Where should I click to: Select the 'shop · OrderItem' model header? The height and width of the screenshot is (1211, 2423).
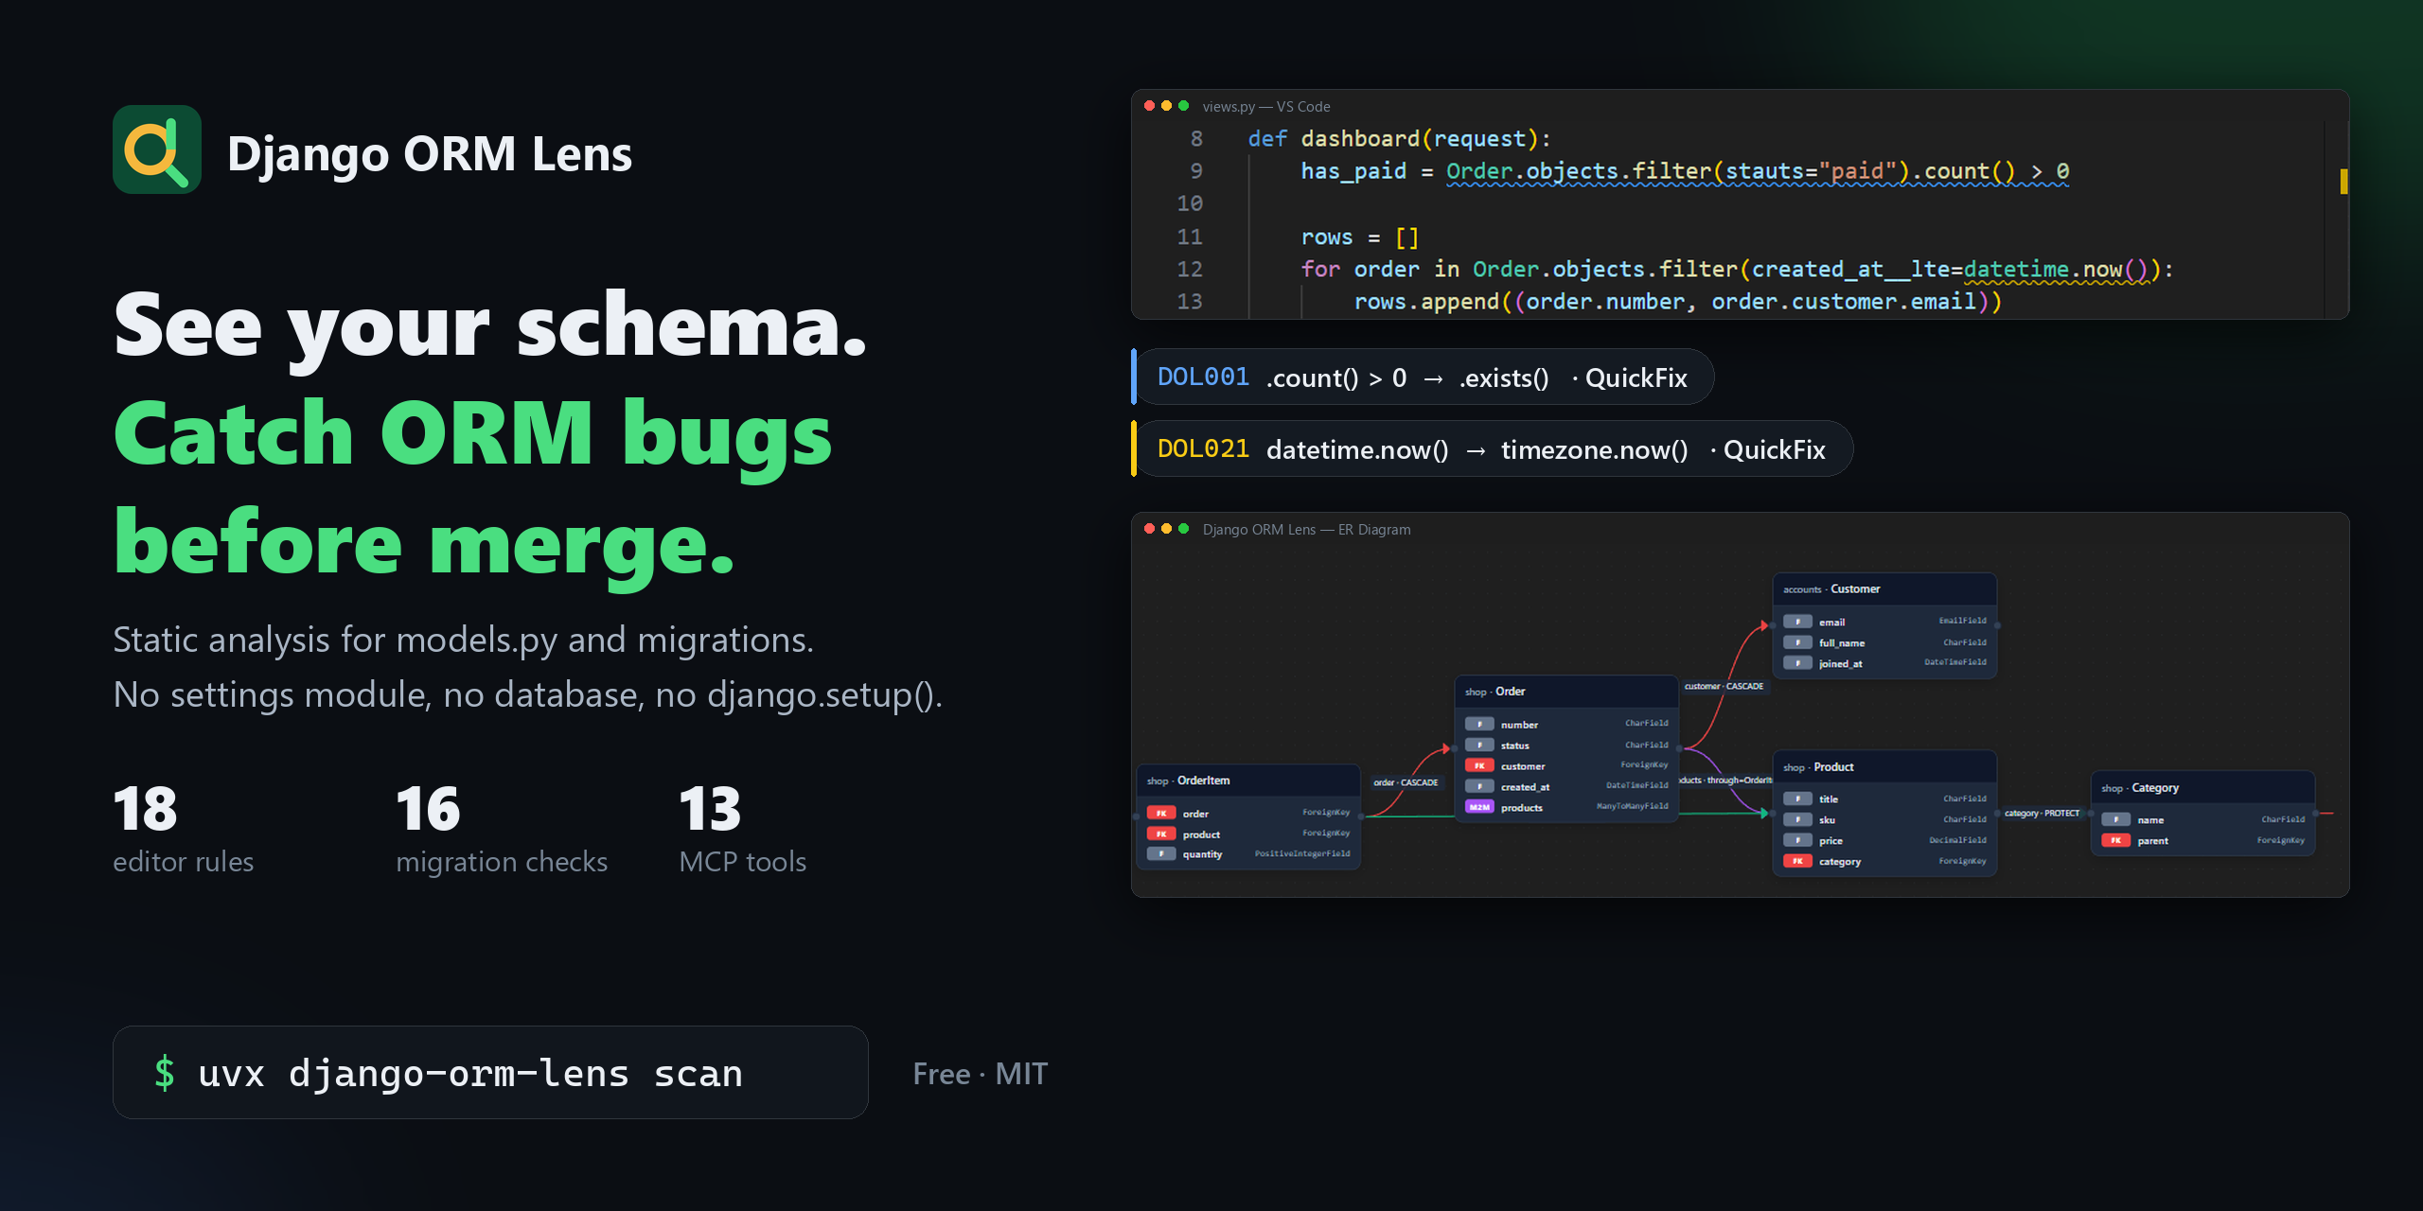point(1247,781)
